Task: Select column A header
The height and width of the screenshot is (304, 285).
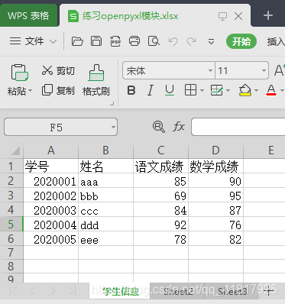Action: pos(51,150)
